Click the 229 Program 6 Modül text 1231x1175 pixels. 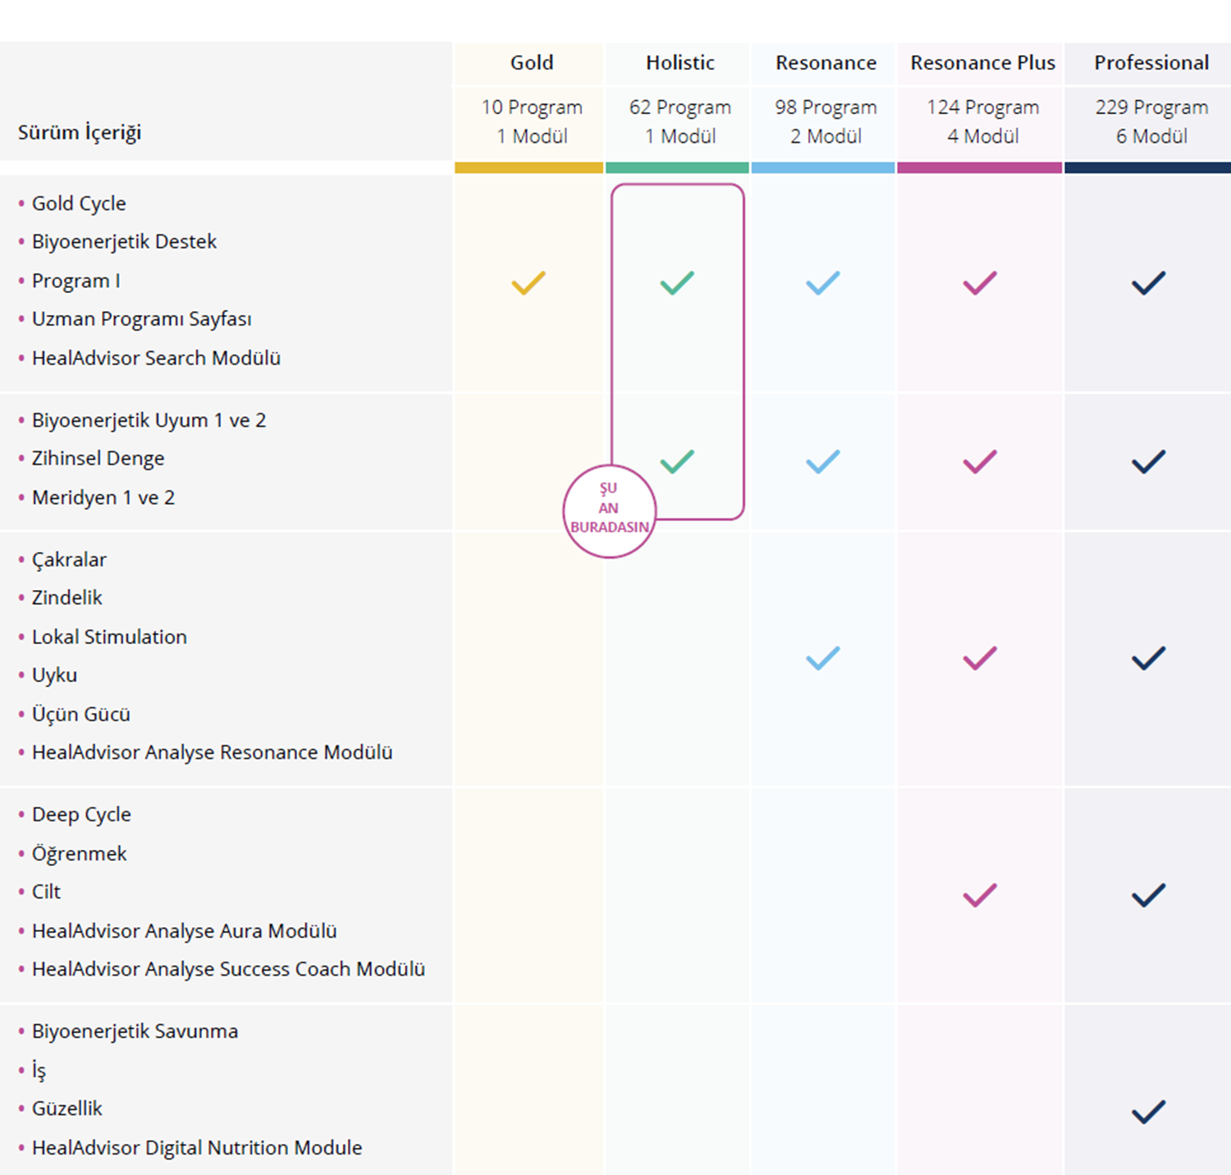pyautogui.click(x=1151, y=121)
